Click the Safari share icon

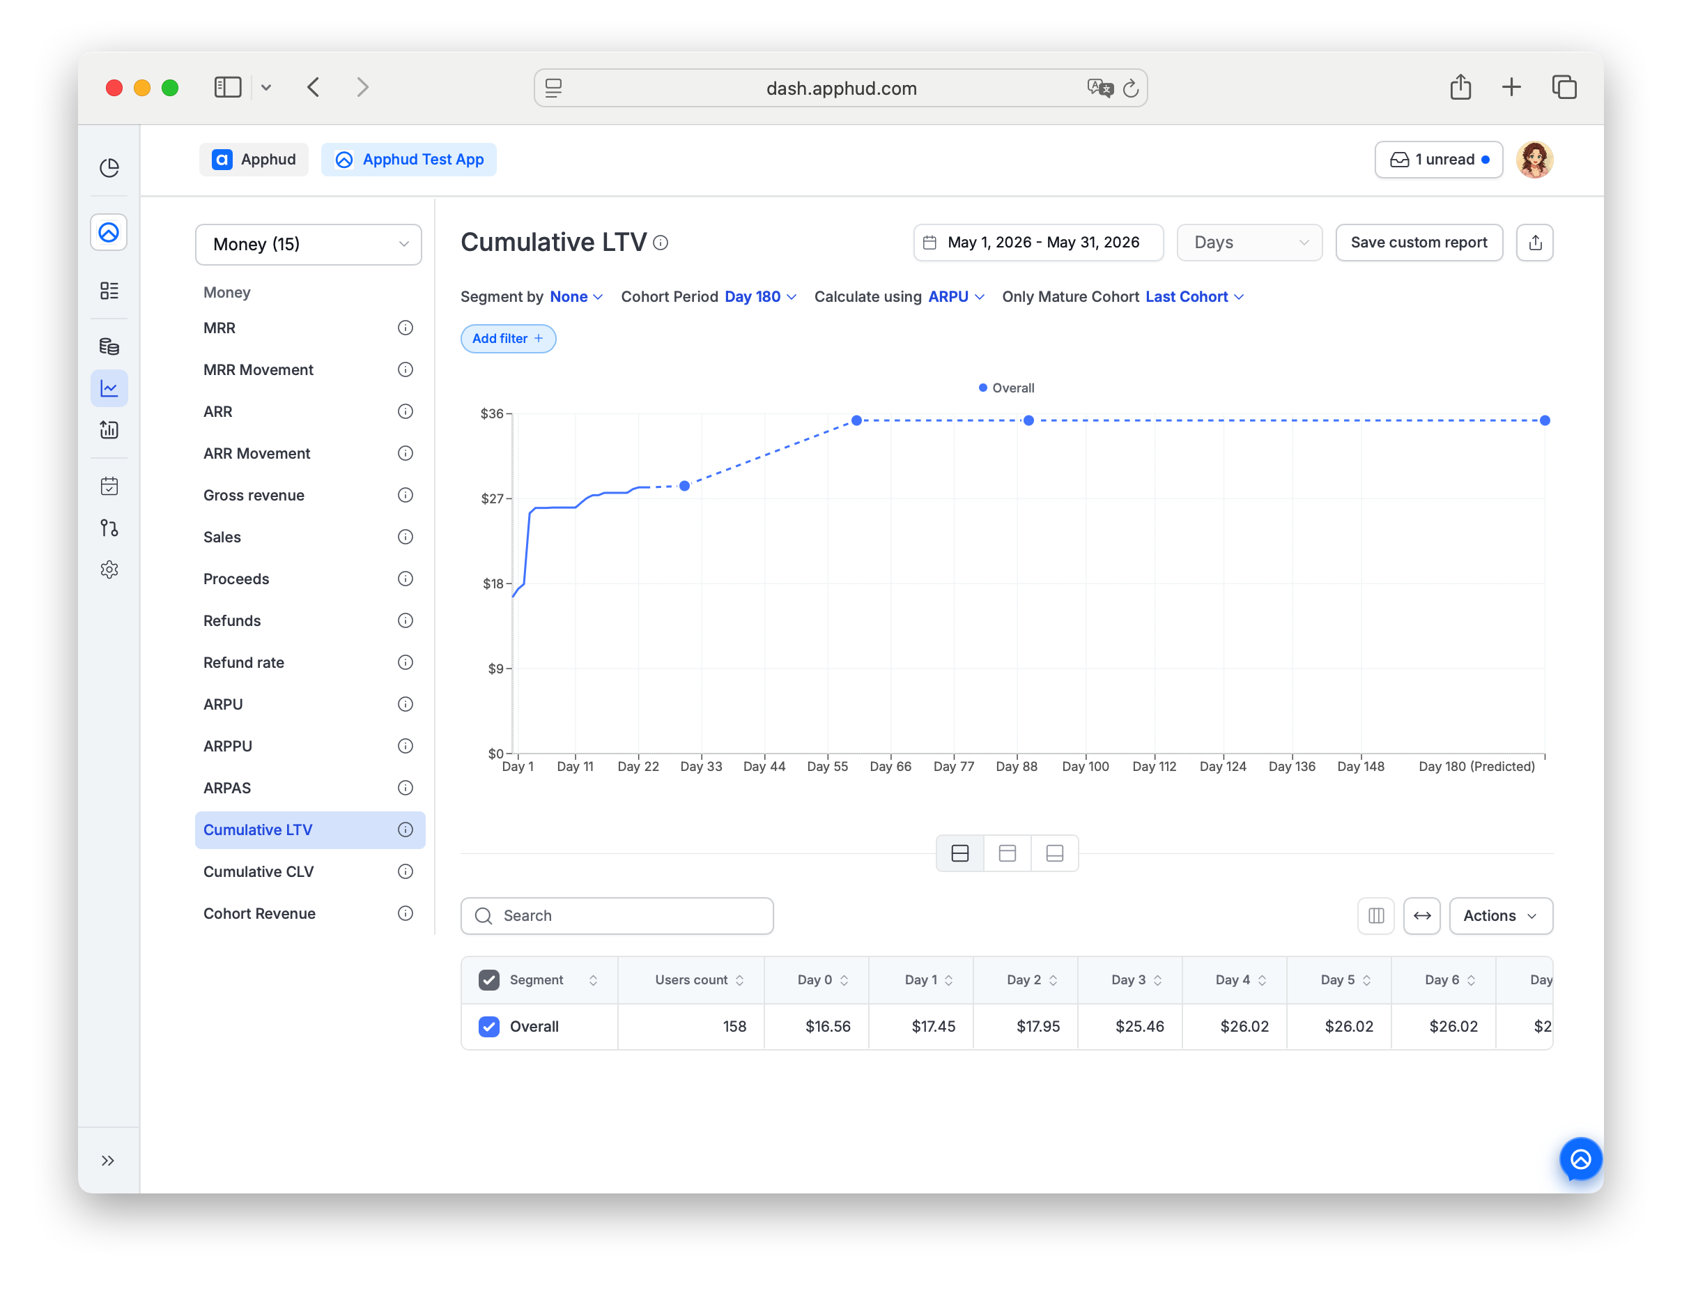click(x=1460, y=87)
